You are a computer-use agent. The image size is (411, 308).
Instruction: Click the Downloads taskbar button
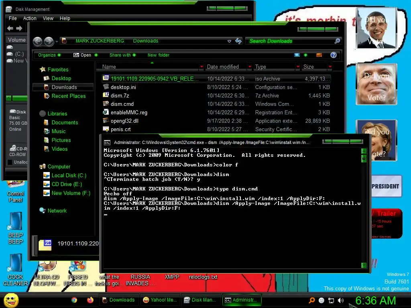(x=119, y=300)
